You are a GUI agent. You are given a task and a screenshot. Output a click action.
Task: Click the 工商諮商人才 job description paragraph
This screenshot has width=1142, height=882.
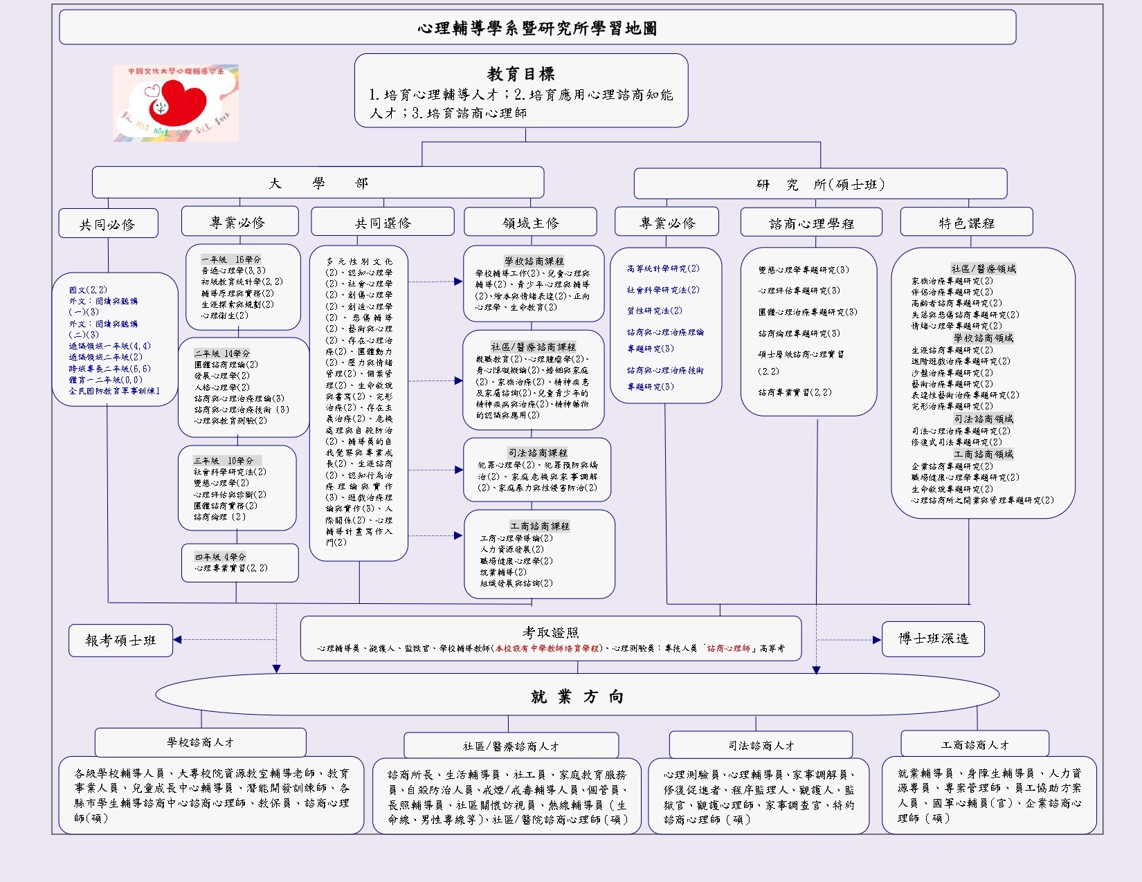[x=990, y=796]
